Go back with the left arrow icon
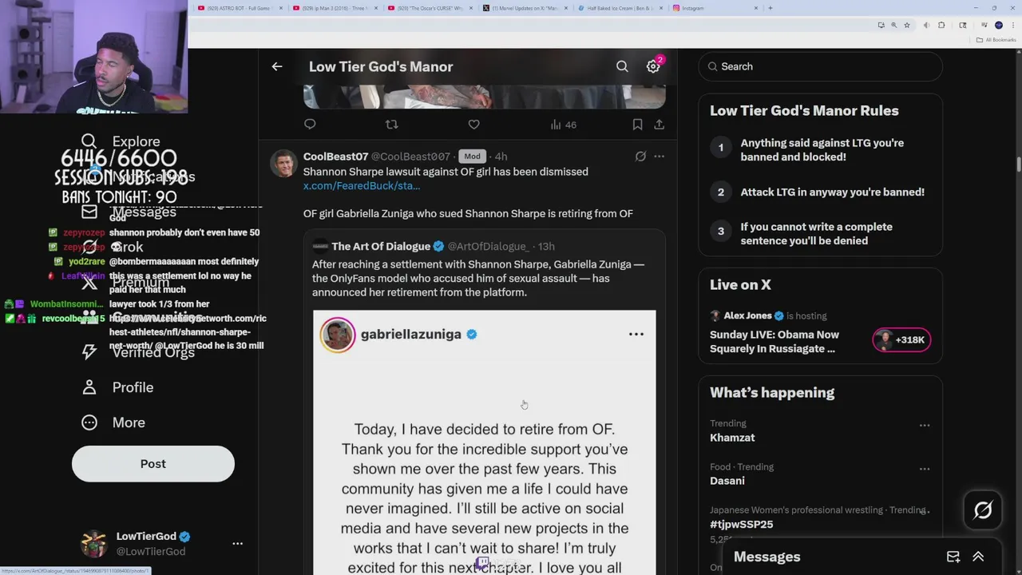 click(x=277, y=67)
